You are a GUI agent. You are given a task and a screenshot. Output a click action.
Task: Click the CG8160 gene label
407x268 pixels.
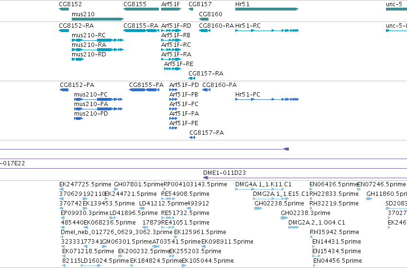210,14
